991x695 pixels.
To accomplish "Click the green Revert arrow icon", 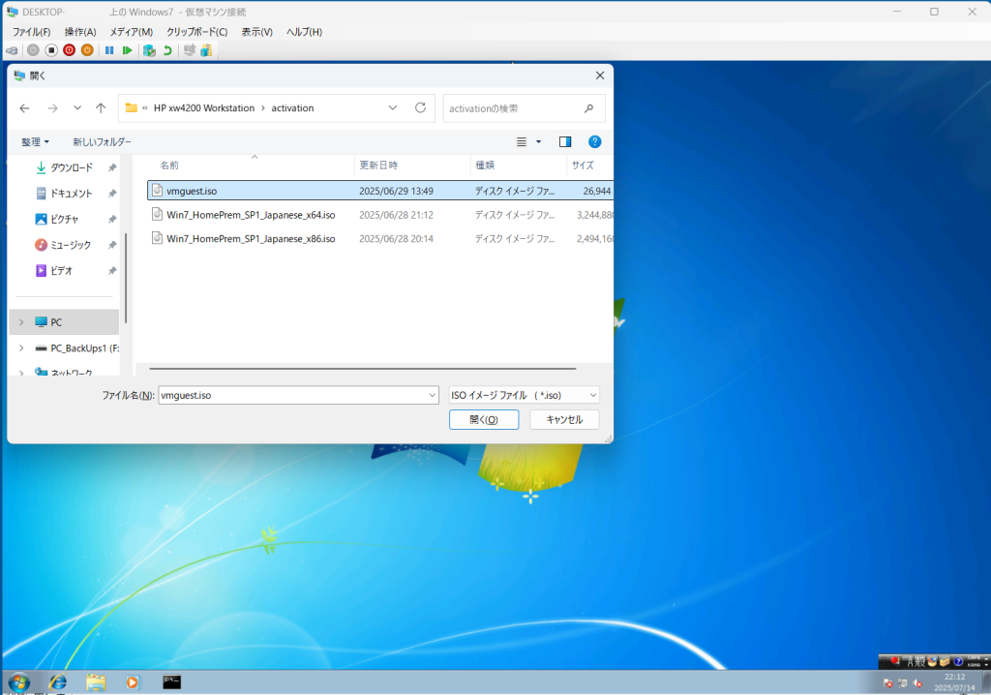I will click(167, 50).
